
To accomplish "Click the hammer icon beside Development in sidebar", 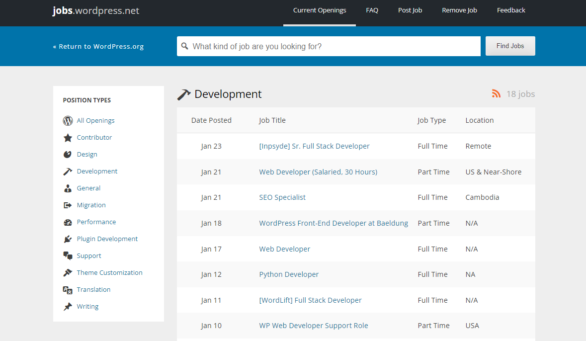I will click(68, 171).
